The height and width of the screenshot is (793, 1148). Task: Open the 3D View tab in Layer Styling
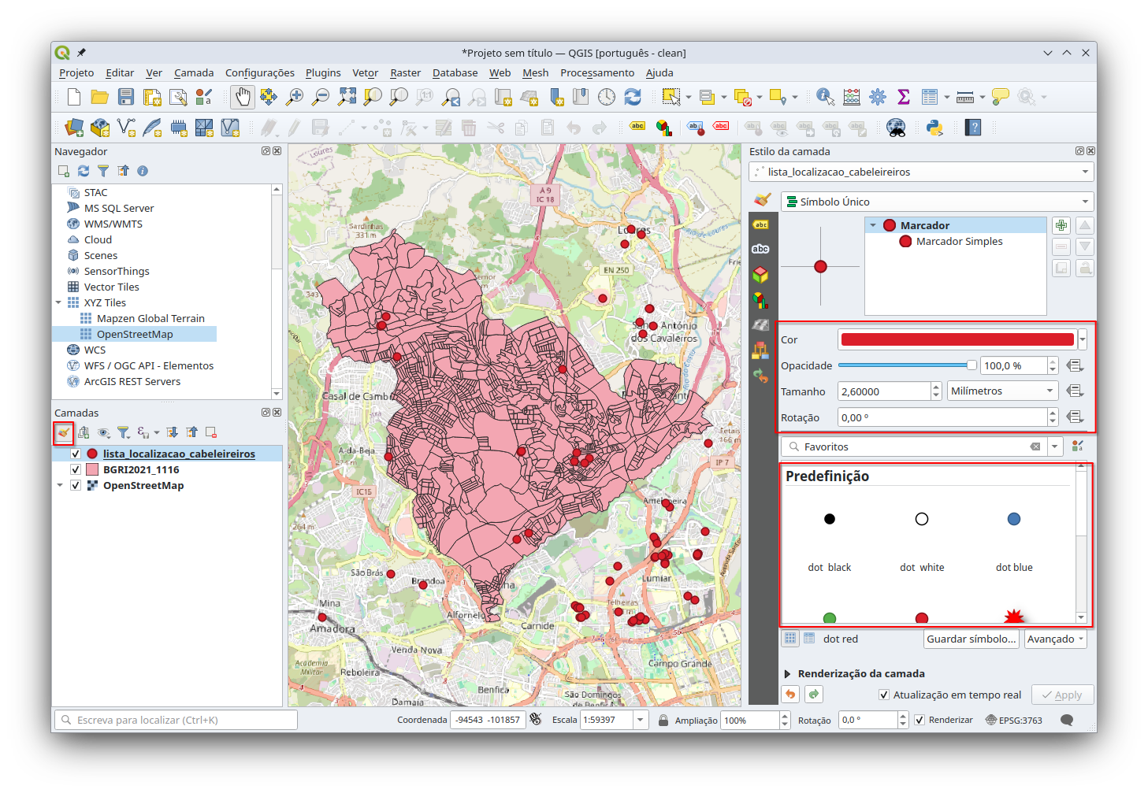760,275
